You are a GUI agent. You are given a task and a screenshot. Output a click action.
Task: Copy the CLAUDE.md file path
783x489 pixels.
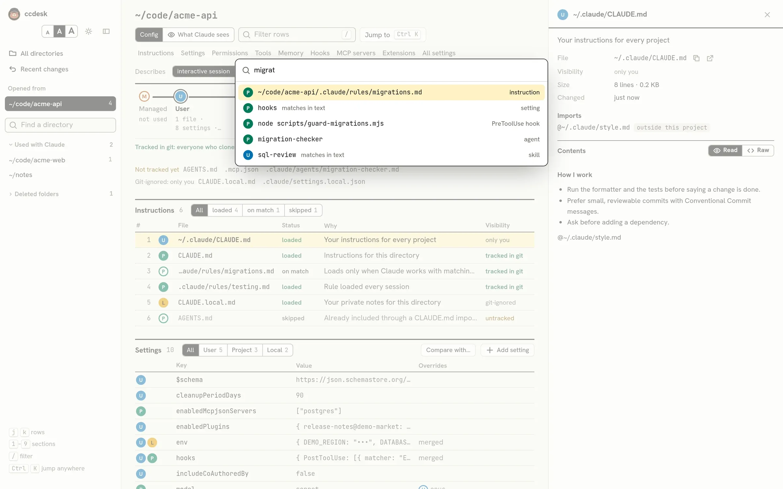click(x=696, y=58)
